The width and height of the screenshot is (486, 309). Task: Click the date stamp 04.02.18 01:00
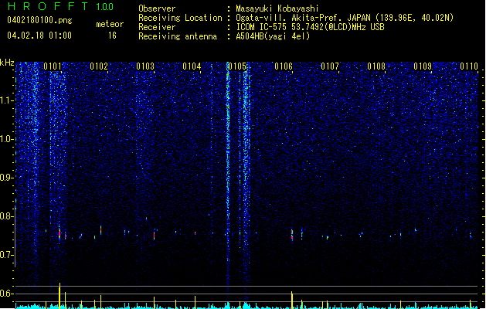tap(39, 36)
